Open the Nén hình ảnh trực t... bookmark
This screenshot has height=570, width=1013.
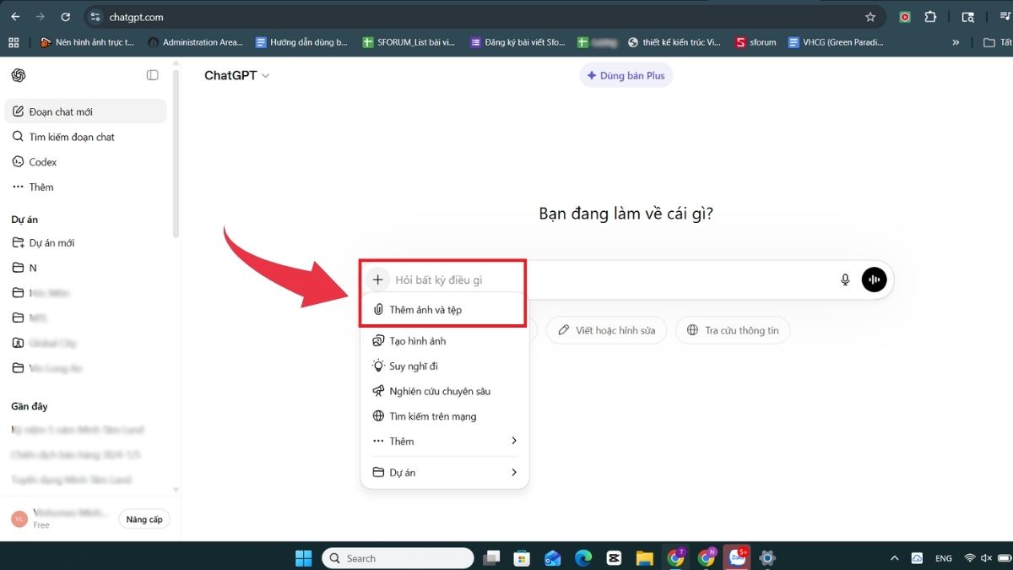88,42
